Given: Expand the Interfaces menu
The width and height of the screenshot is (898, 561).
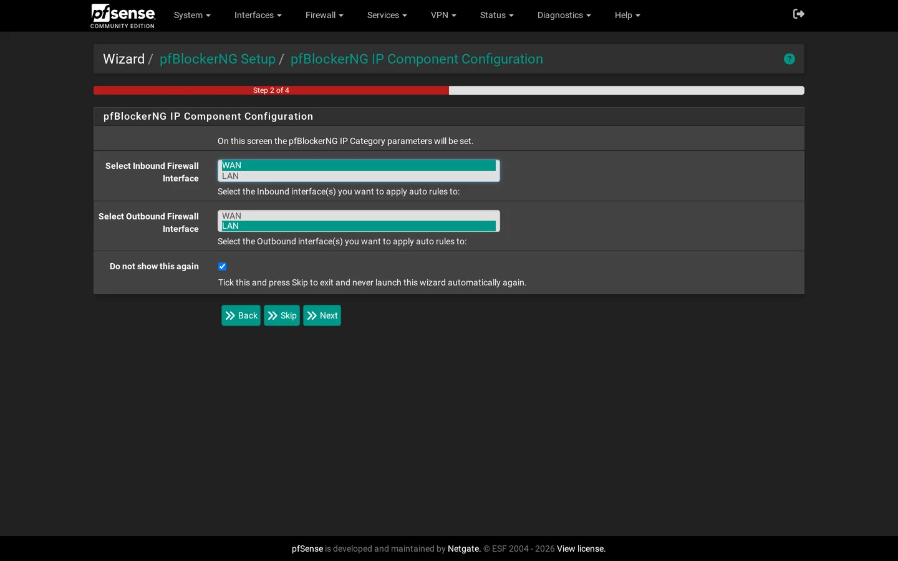Looking at the screenshot, I should [258, 16].
